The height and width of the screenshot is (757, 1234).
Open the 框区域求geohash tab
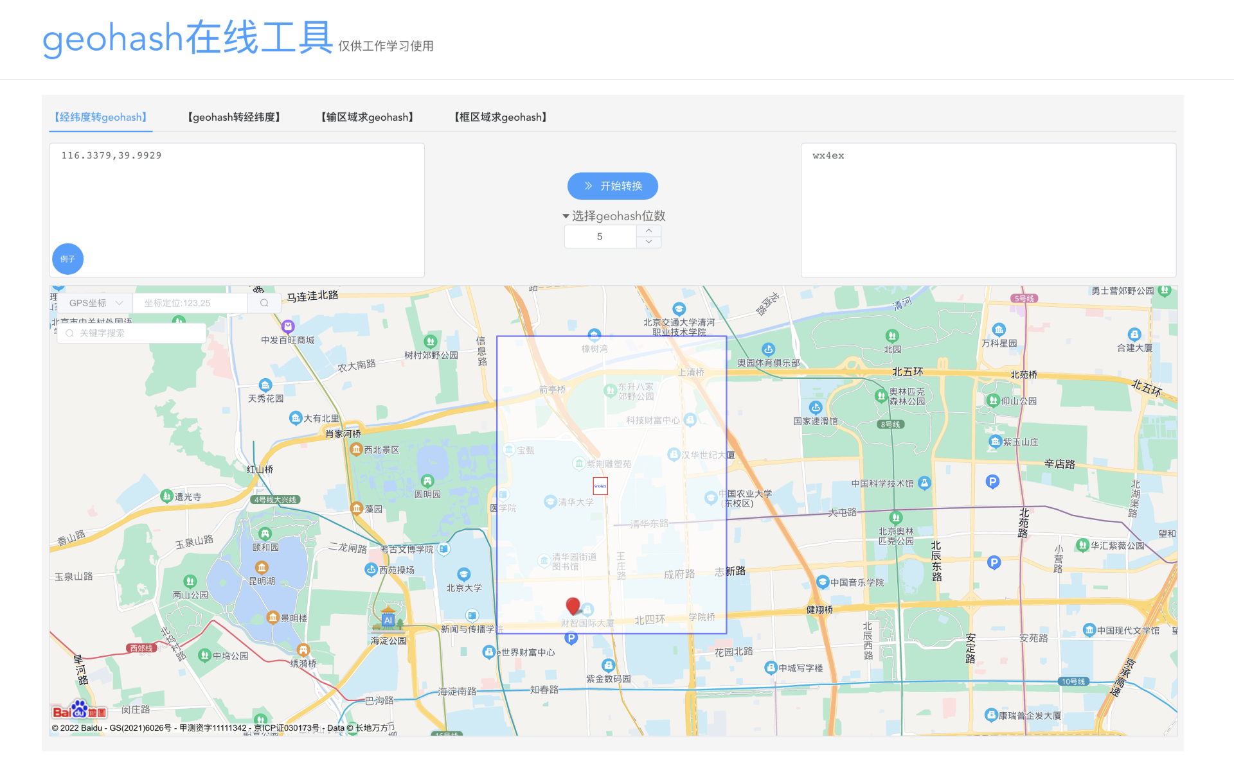point(500,117)
